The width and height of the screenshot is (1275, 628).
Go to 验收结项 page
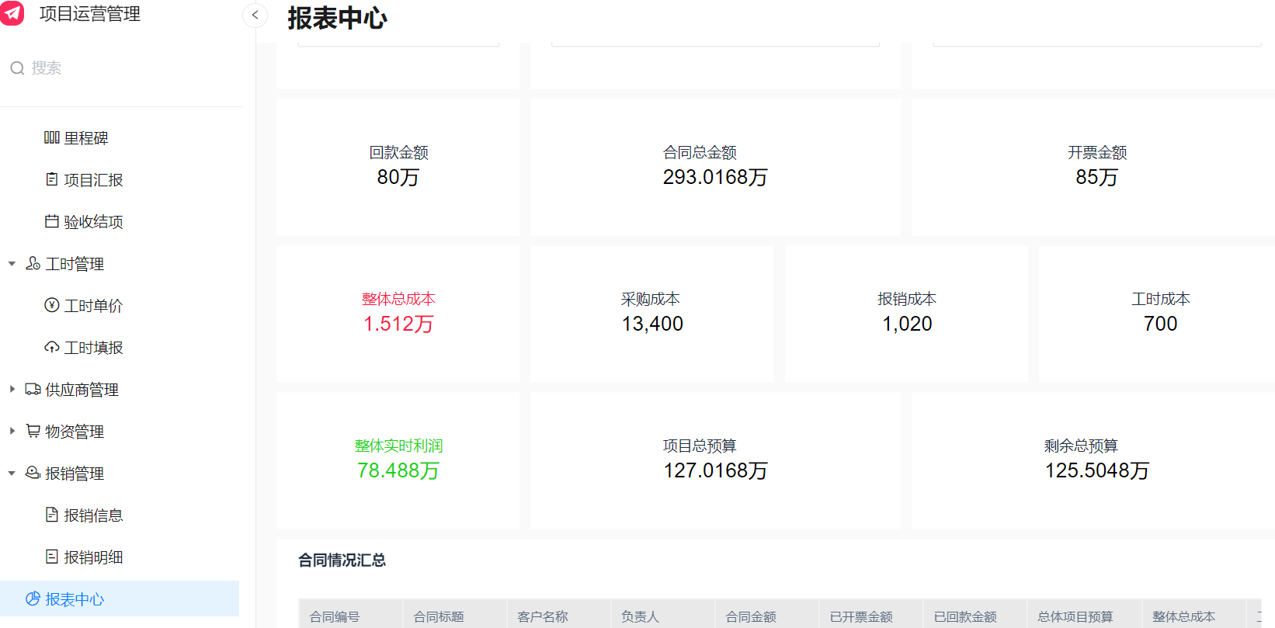click(93, 222)
